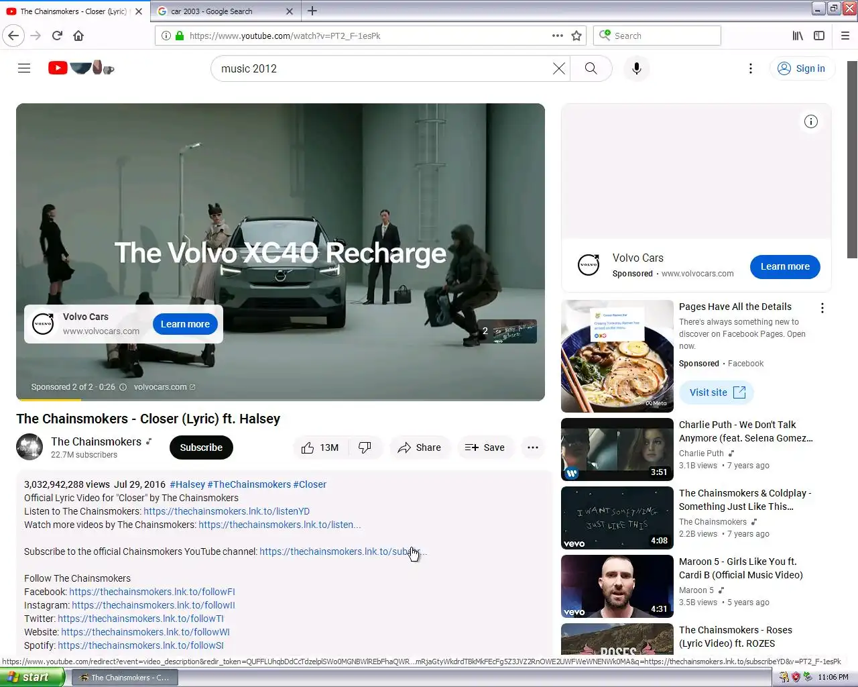Viewport: 858px width, 687px height.
Task: Open the Instagram followII link
Action: pyautogui.click(x=154, y=605)
